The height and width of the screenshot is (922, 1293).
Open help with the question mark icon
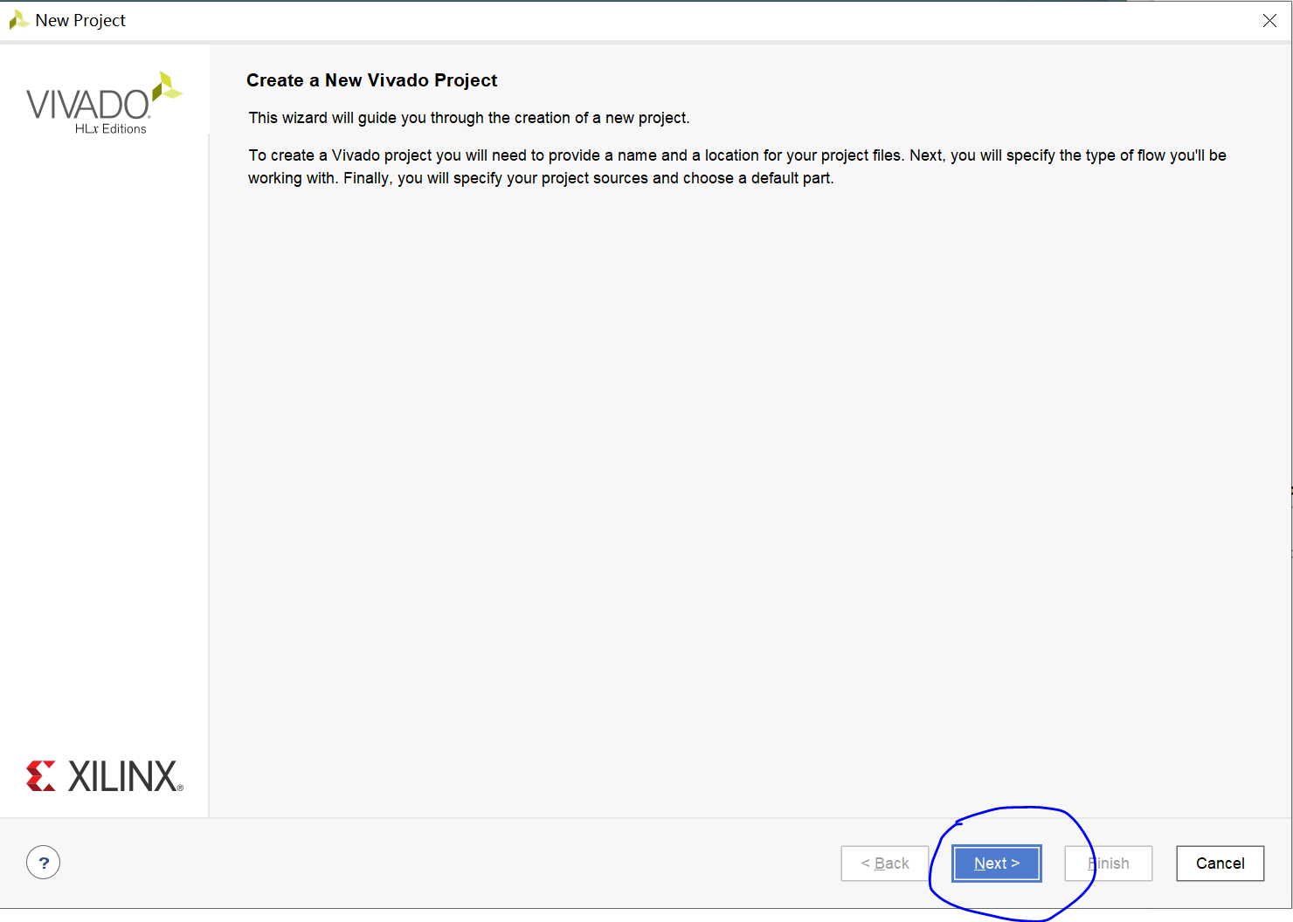click(44, 863)
